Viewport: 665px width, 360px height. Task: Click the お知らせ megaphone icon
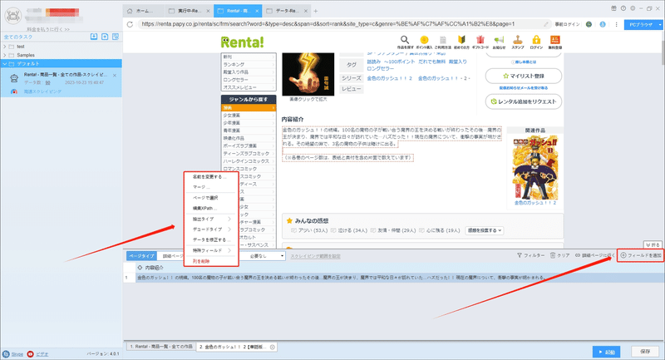point(500,42)
